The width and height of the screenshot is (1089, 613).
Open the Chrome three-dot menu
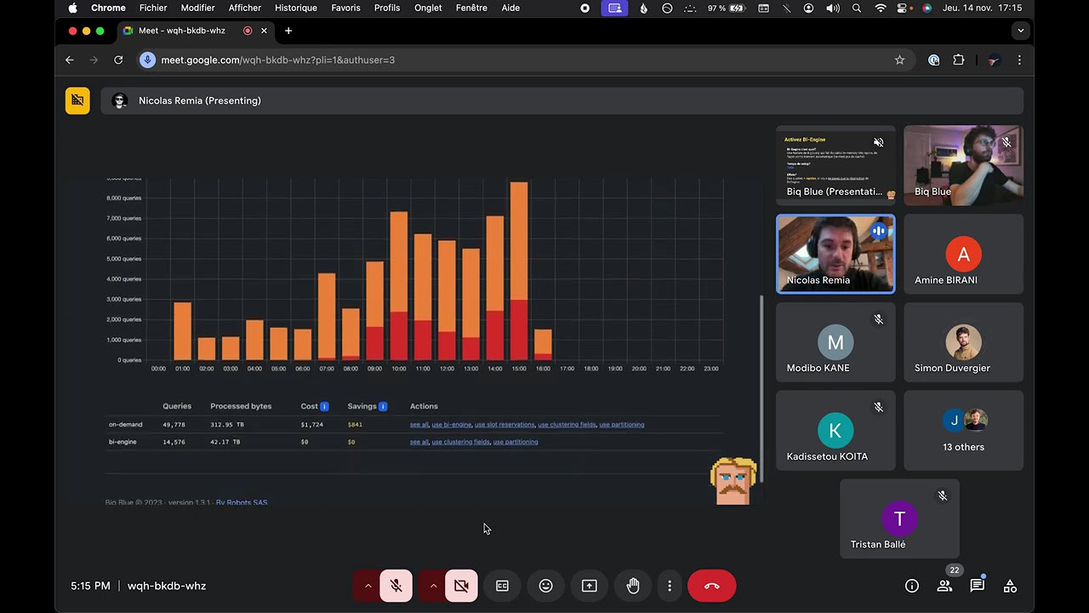[x=1019, y=60]
